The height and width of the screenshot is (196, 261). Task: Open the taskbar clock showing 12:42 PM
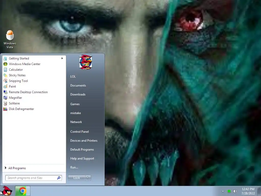pos(248,191)
